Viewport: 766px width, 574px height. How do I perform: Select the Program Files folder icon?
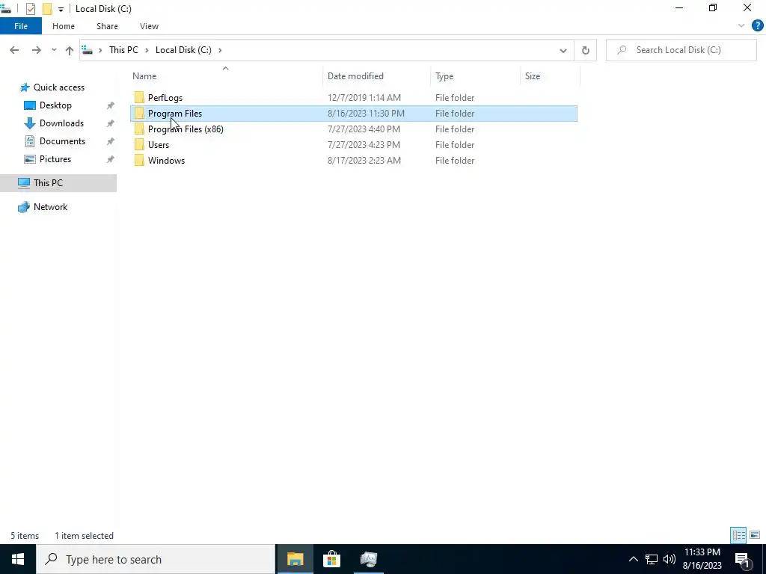coord(139,114)
